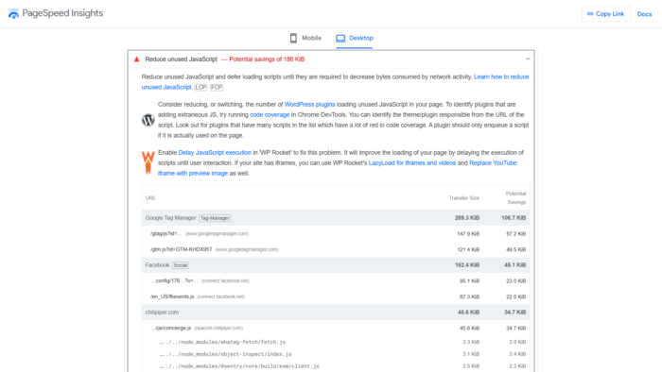This screenshot has width=662, height=372.
Task: Select Potential savings of 186 KiB text
Action: [x=267, y=59]
